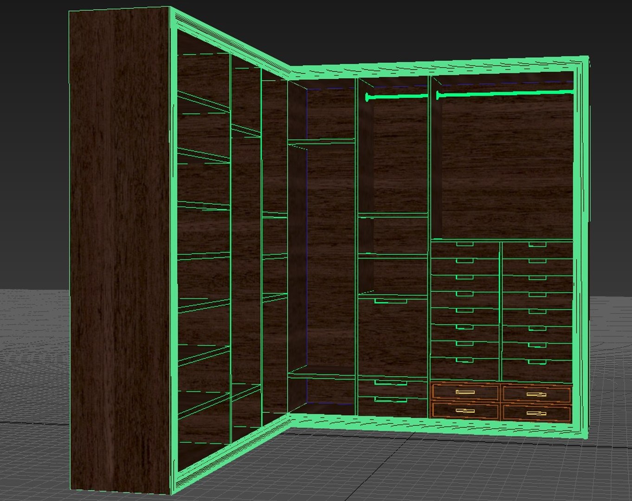Screen dimensions: 632x501
Task: Select the lower-right orange-highlighted drawer
Action: [x=536, y=413]
